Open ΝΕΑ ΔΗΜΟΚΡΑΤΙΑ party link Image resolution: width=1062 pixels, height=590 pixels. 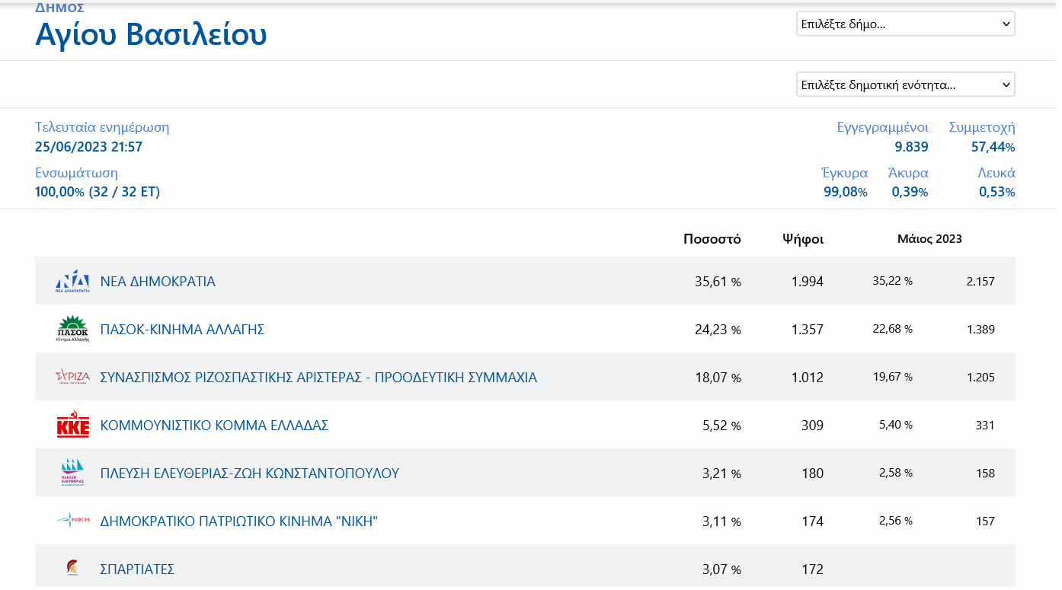(x=158, y=282)
